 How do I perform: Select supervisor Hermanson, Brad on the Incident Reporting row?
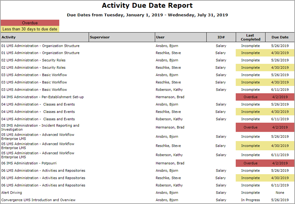pos(171,126)
